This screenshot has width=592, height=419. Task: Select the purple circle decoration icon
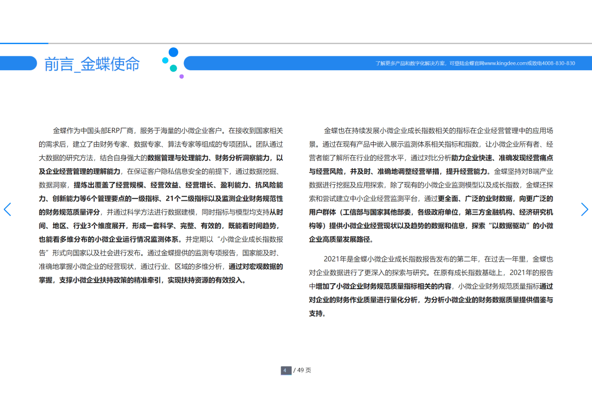tap(182, 76)
